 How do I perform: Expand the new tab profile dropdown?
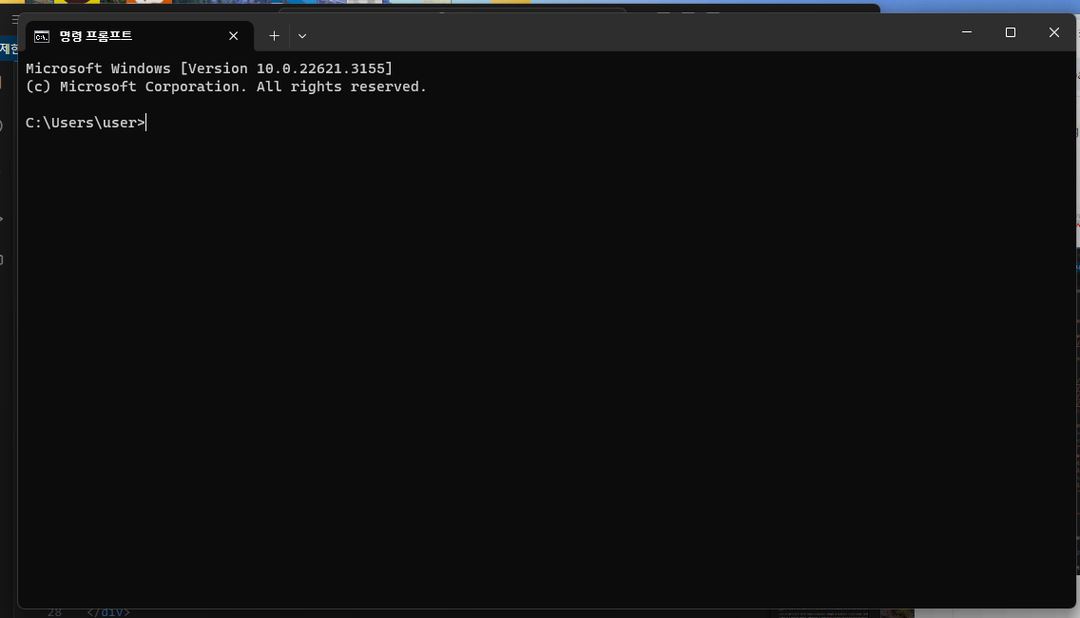302,36
